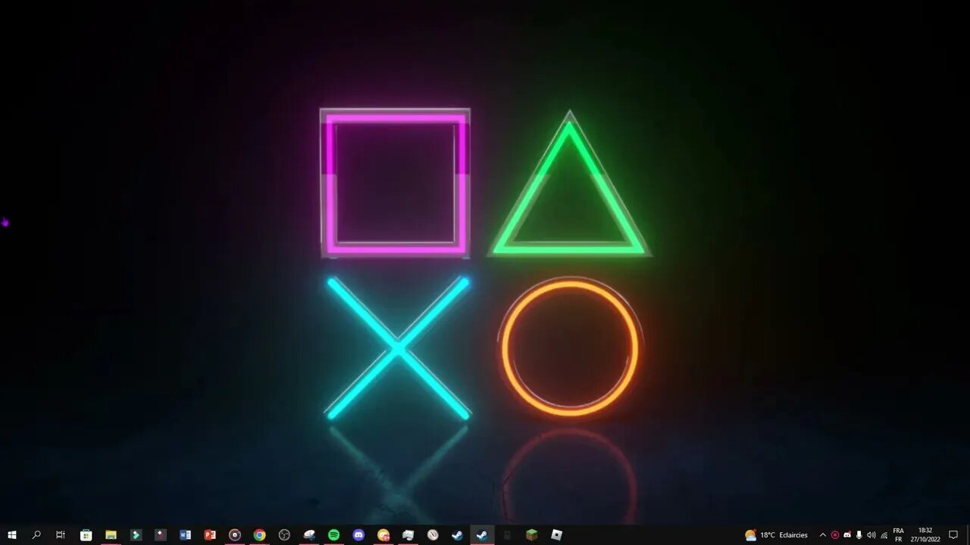Open the notification Action Center
Viewport: 970px width, 545px height.
[x=953, y=535]
